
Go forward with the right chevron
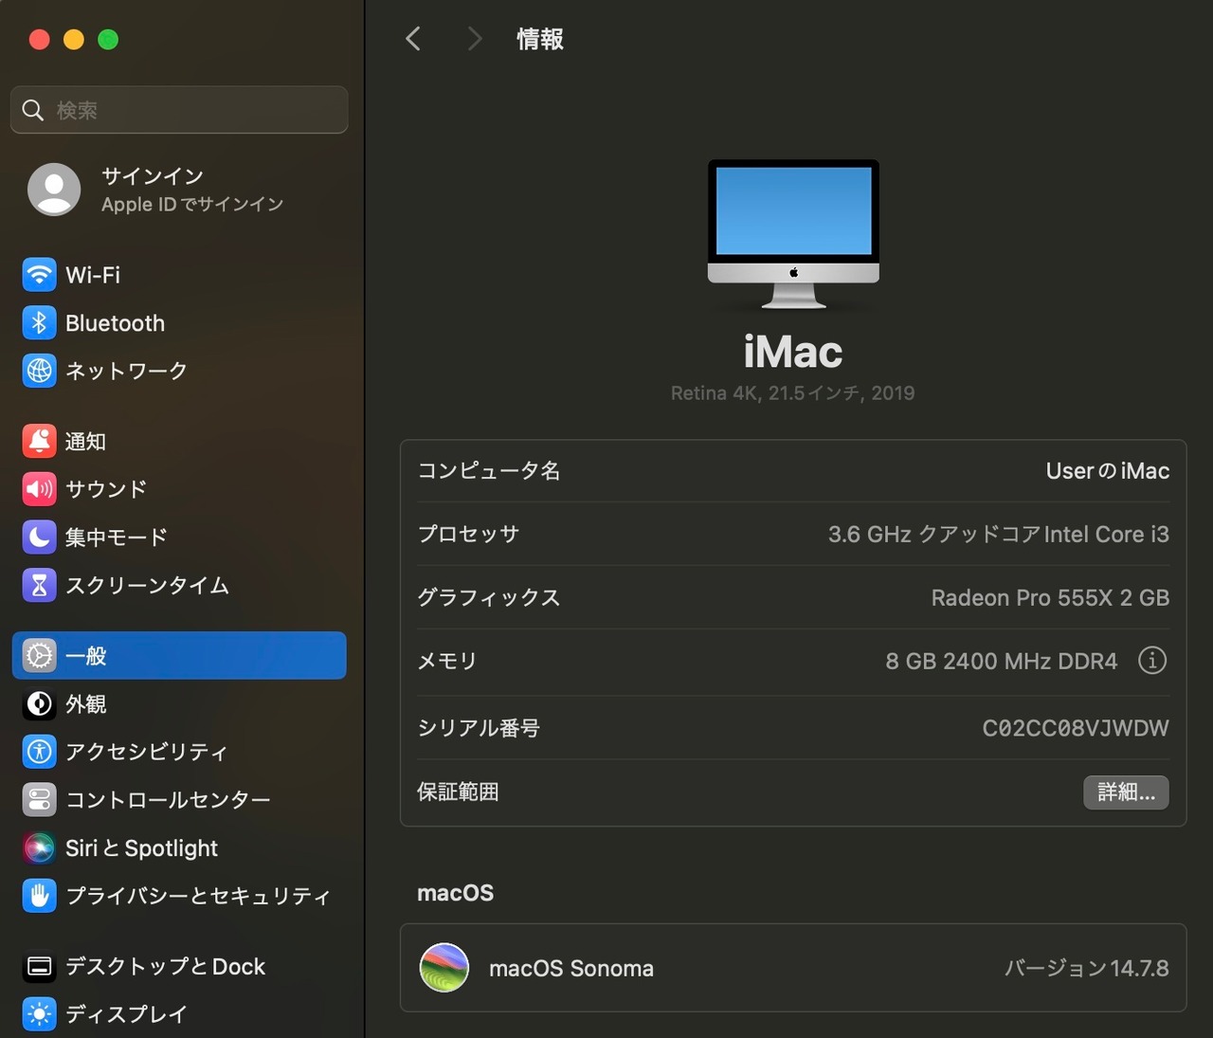click(475, 39)
